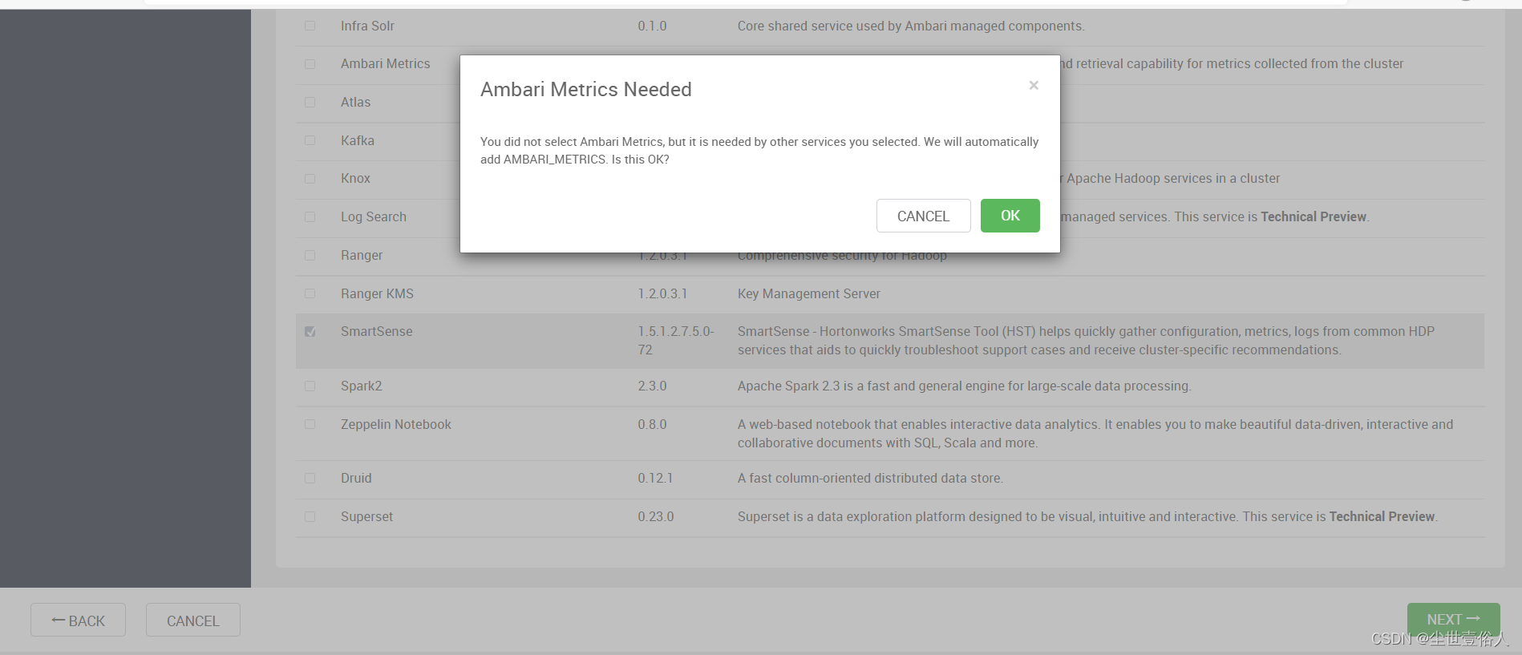1522x655 pixels.
Task: Uncheck the SmartSense checkbox
Action: 310,332
